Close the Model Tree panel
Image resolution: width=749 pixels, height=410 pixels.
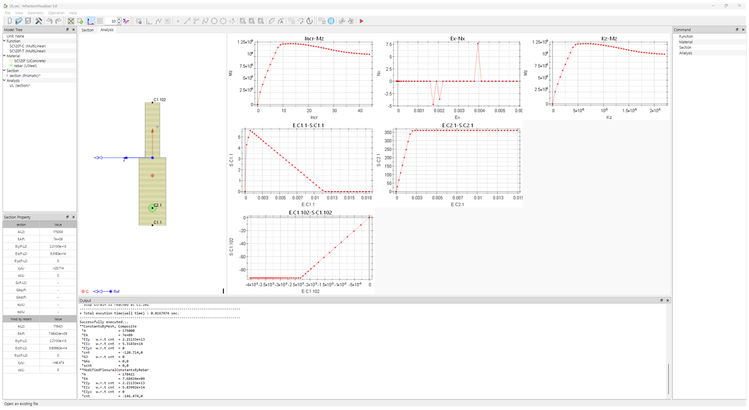73,29
